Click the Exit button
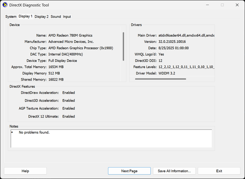The height and width of the screenshot is (179, 245). (219, 171)
